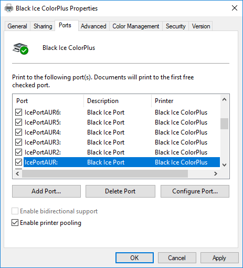This screenshot has width=243, height=268.
Task: Open the Color Management tab
Action: coord(136,26)
